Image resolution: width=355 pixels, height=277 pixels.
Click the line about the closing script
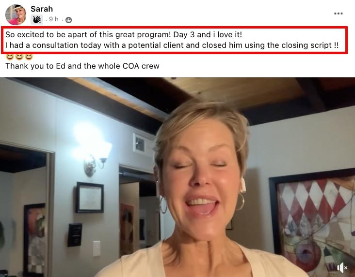(172, 45)
